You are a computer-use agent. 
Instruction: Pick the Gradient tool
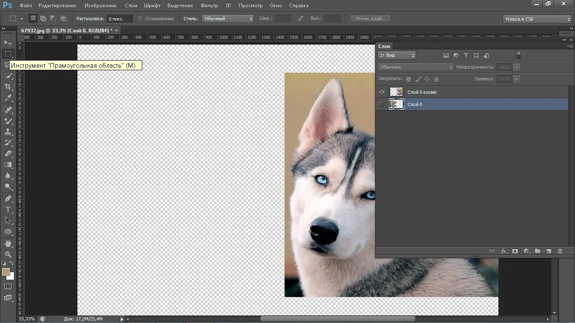point(8,164)
